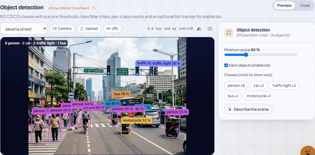Viewport: 315px width, 155px height.
Task: Click the URL source button
Action: click(112, 28)
